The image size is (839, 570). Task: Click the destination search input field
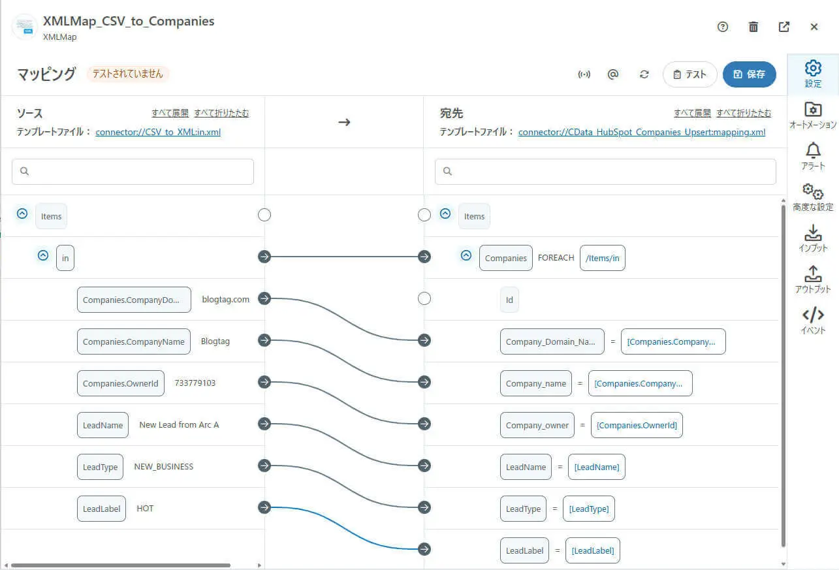tap(605, 172)
